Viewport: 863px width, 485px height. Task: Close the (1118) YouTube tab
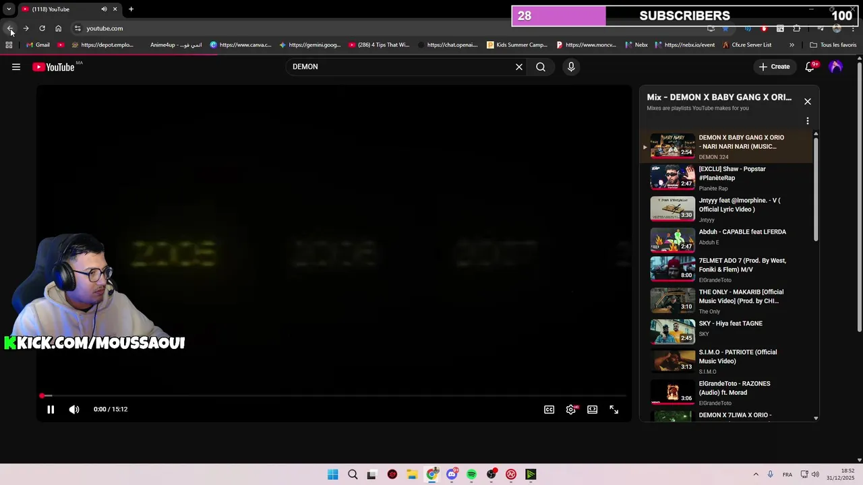click(x=115, y=9)
